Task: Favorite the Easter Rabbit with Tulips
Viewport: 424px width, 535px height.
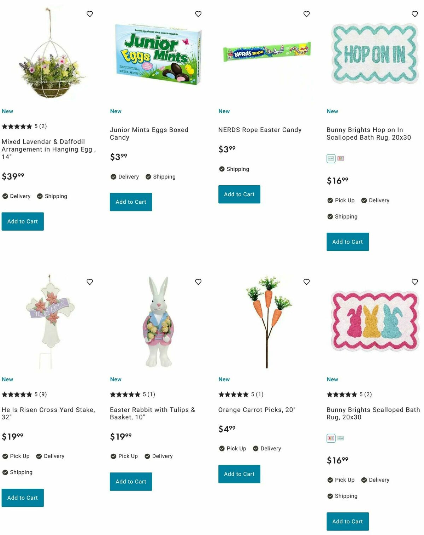Action: (x=198, y=282)
